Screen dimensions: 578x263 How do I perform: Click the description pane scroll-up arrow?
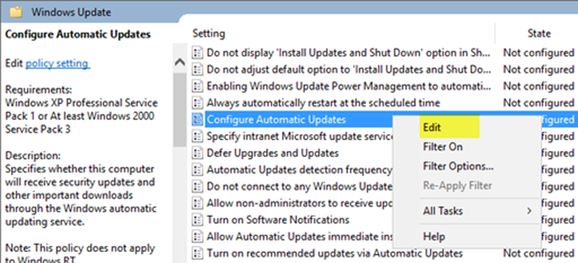pyautogui.click(x=180, y=62)
